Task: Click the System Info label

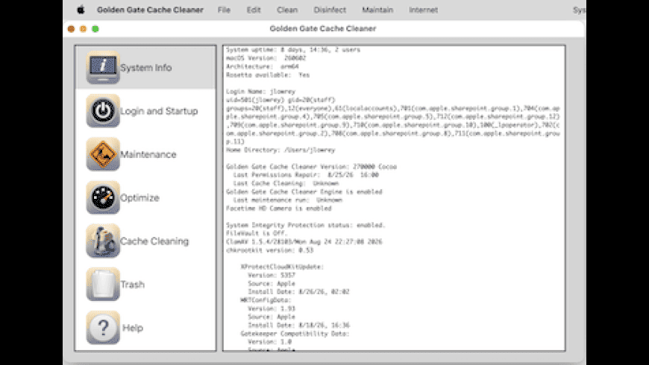Action: pyautogui.click(x=146, y=68)
